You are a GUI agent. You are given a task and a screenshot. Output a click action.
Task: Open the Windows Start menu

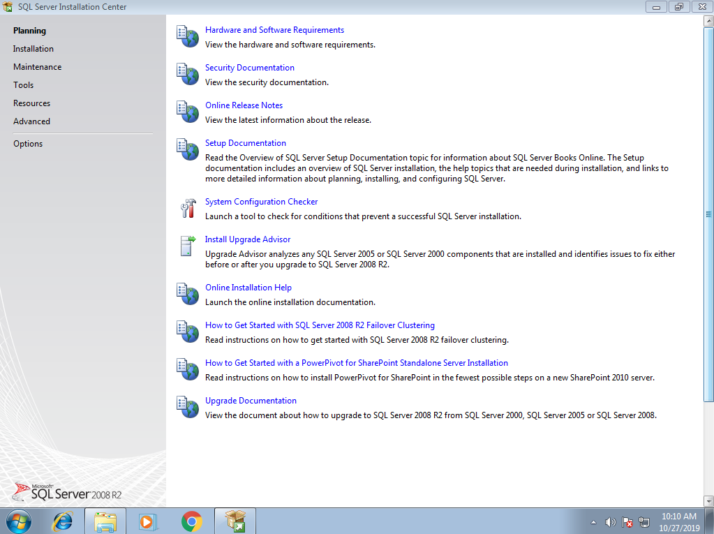pyautogui.click(x=18, y=521)
